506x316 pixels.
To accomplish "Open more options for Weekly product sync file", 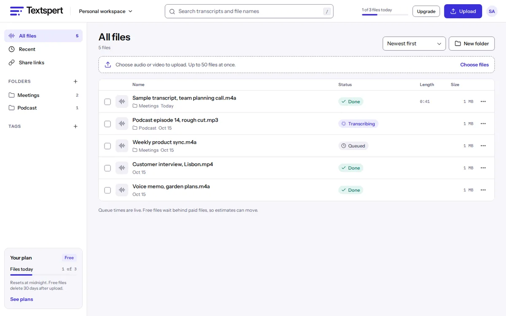I will [x=483, y=146].
